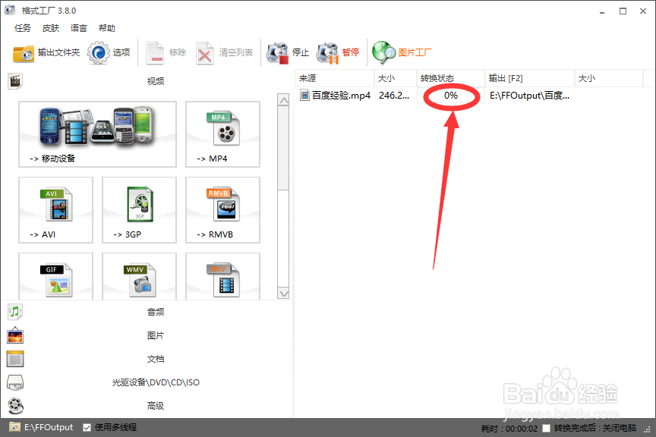Choose the GIF conversion tile
Viewport: 656px width, 437px height.
(x=55, y=276)
